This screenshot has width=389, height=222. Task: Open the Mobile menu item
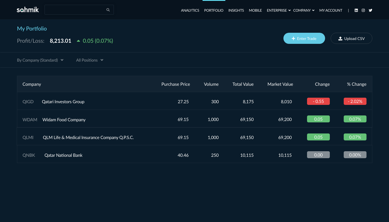click(255, 10)
